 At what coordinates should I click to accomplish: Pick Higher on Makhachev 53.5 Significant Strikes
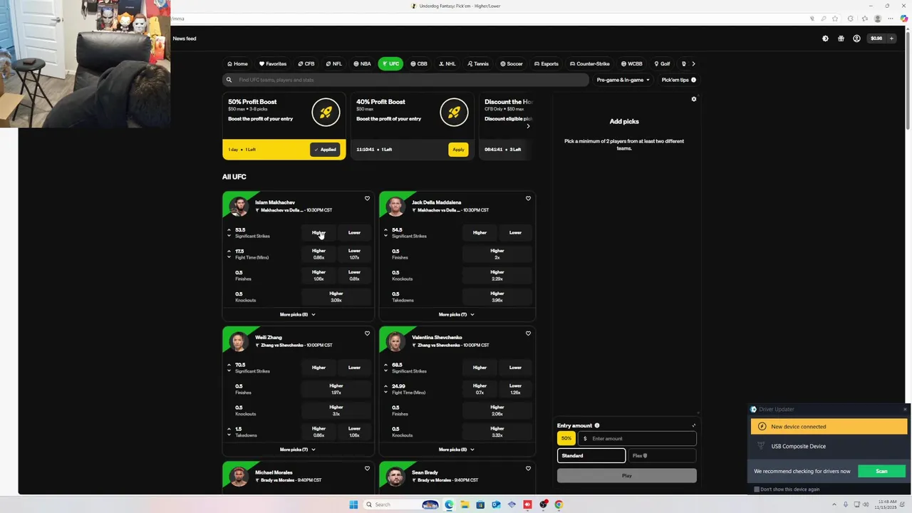[x=318, y=232]
